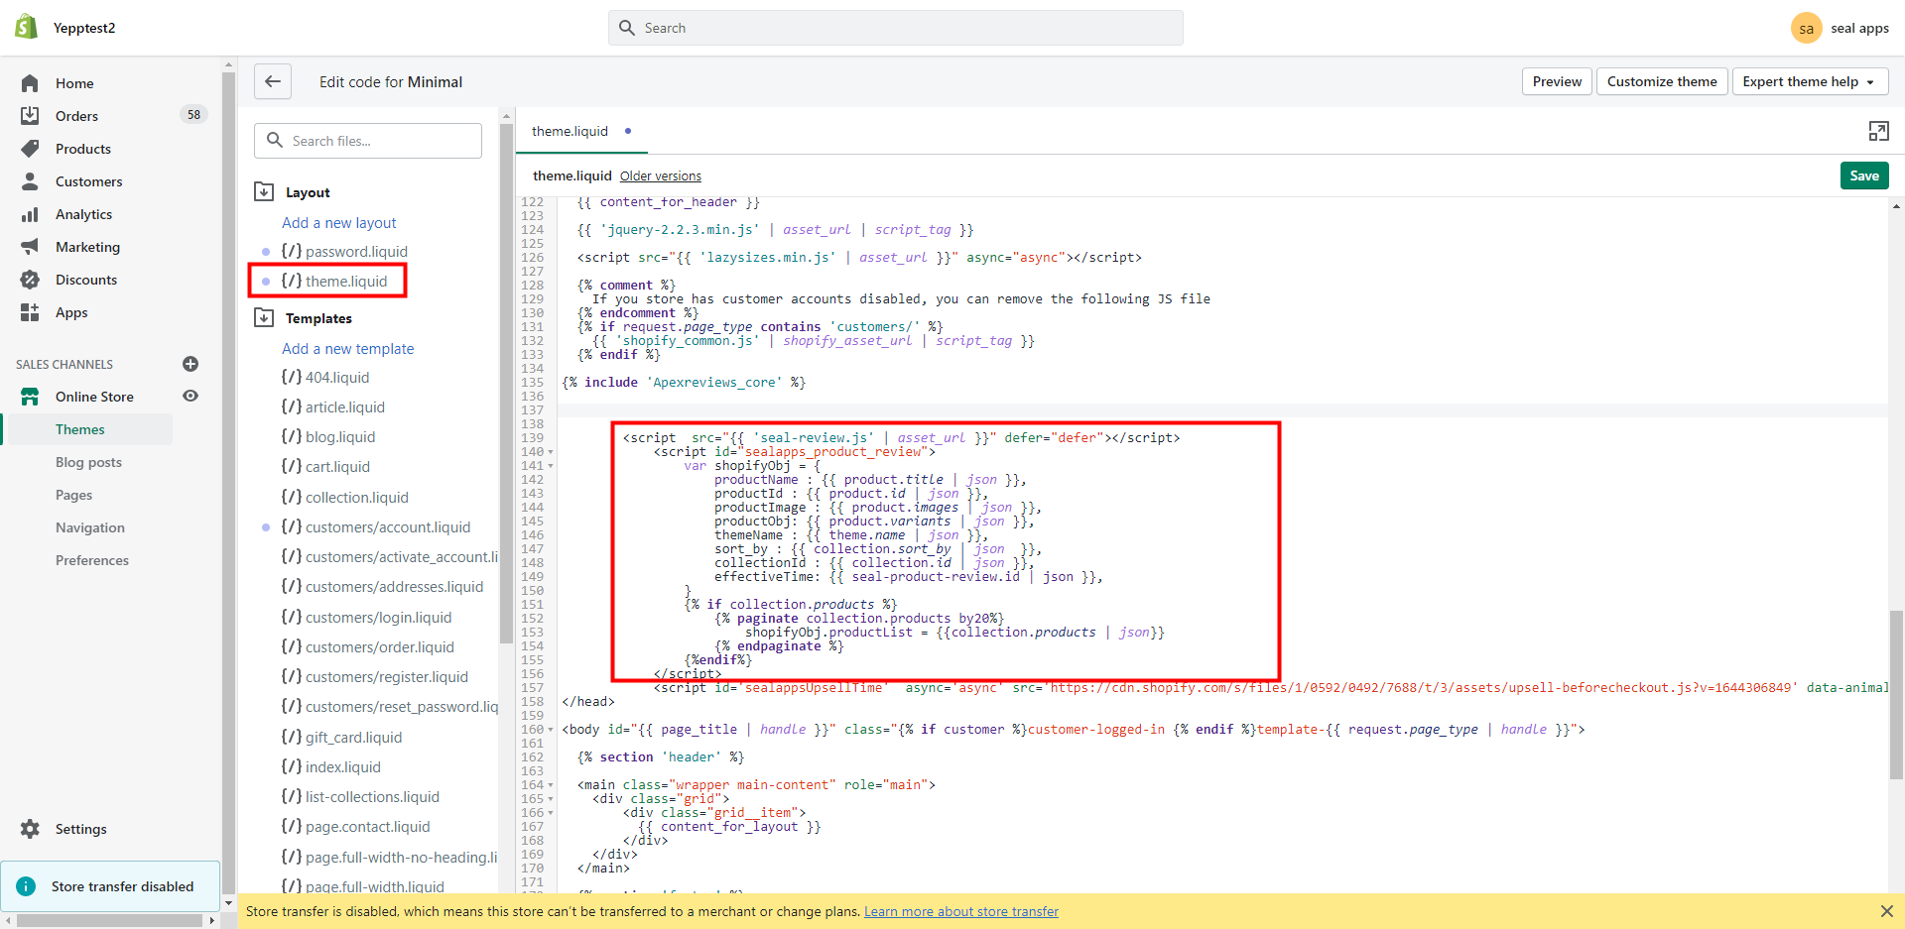Image resolution: width=1905 pixels, height=929 pixels.
Task: Click the code editor vertical scrollbar
Action: point(1896,694)
